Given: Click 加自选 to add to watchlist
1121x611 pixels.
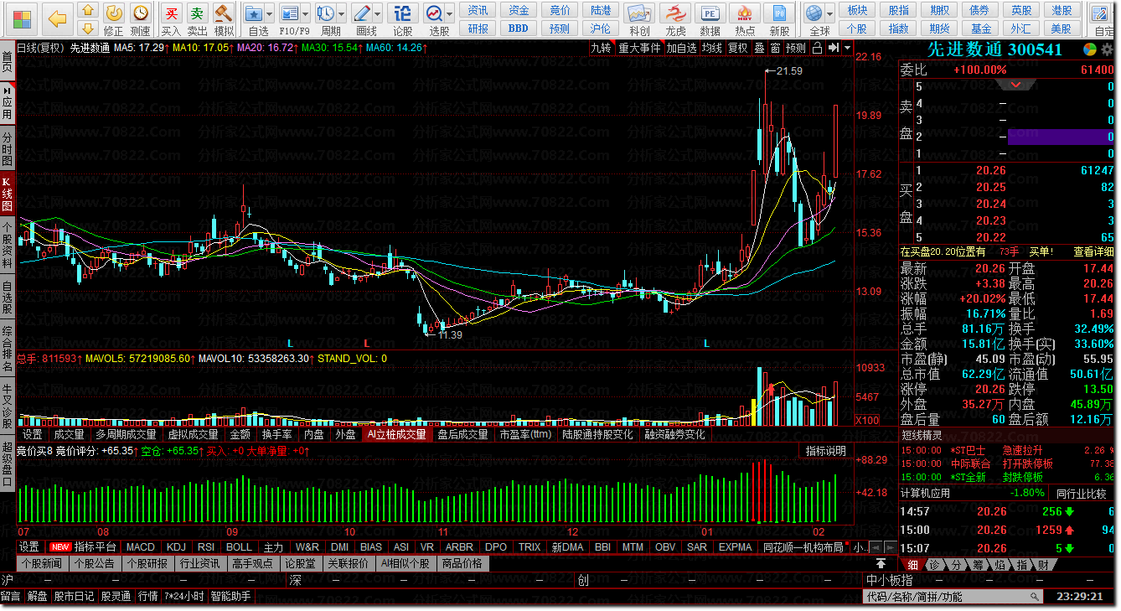Looking at the screenshot, I should [x=681, y=48].
